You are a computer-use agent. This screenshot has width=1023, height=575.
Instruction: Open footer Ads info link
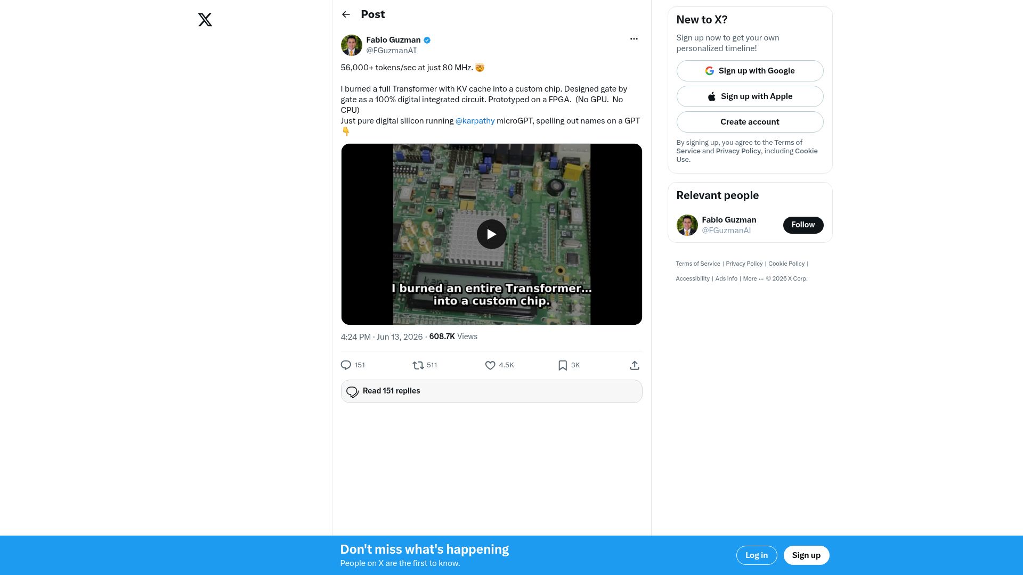[x=726, y=279]
